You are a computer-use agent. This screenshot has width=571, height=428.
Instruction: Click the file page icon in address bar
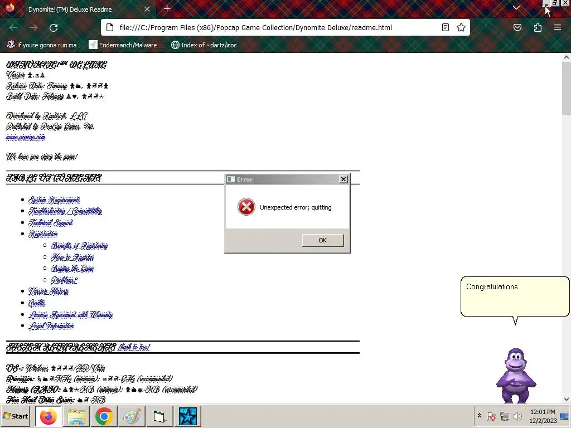click(110, 28)
